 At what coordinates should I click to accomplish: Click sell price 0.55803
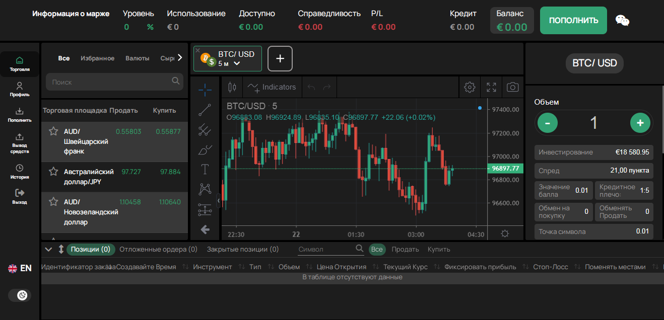128,131
